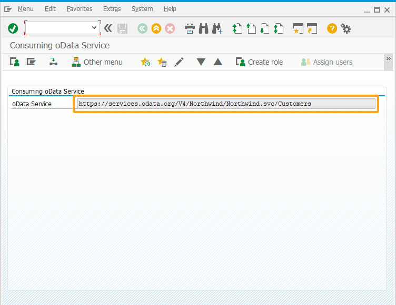Click the oData Service field label
Screen dimensions: 396x305
32,104
